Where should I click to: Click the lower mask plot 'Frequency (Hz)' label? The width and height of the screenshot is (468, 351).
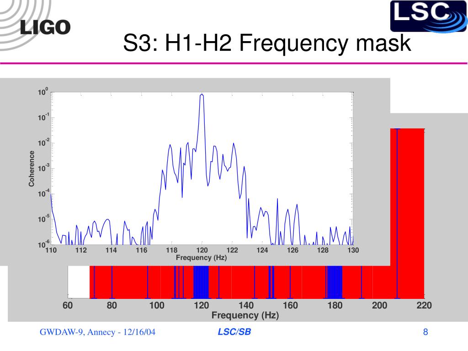coord(245,315)
